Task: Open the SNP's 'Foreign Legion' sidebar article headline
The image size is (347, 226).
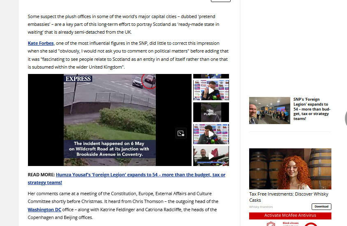Action: [x=312, y=109]
